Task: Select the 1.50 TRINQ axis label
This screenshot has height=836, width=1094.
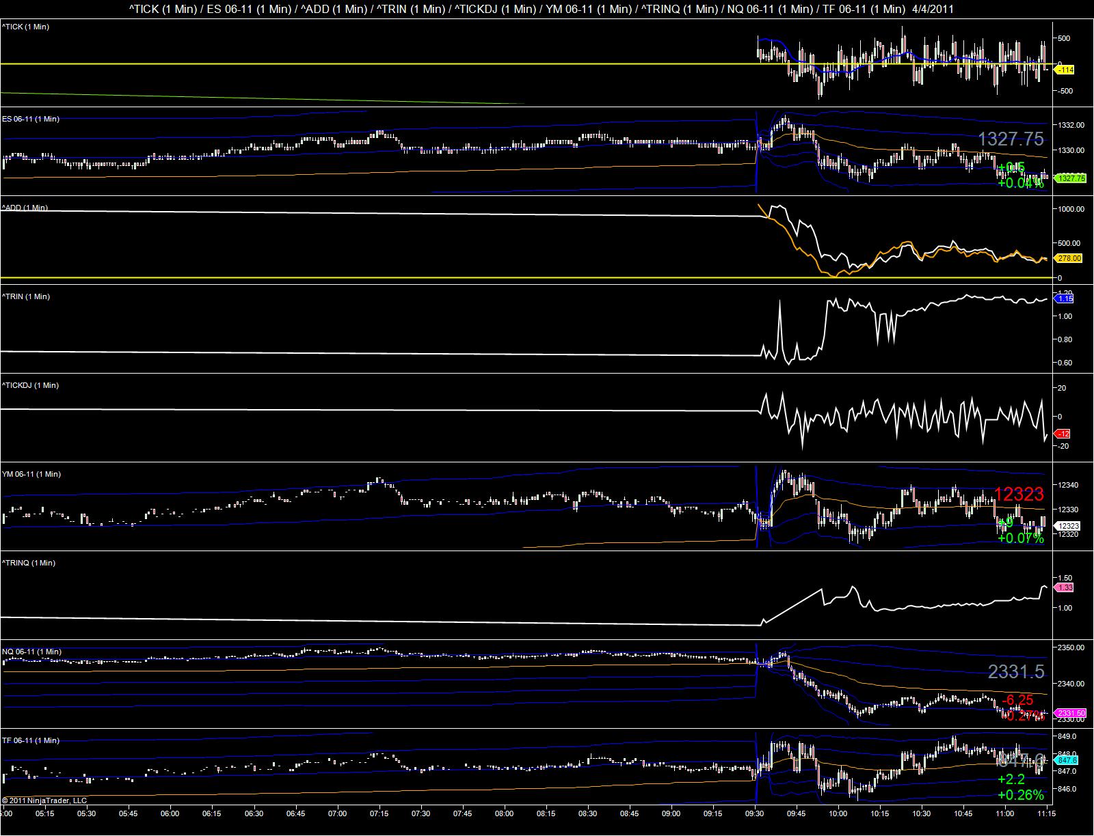Action: pos(1067,578)
